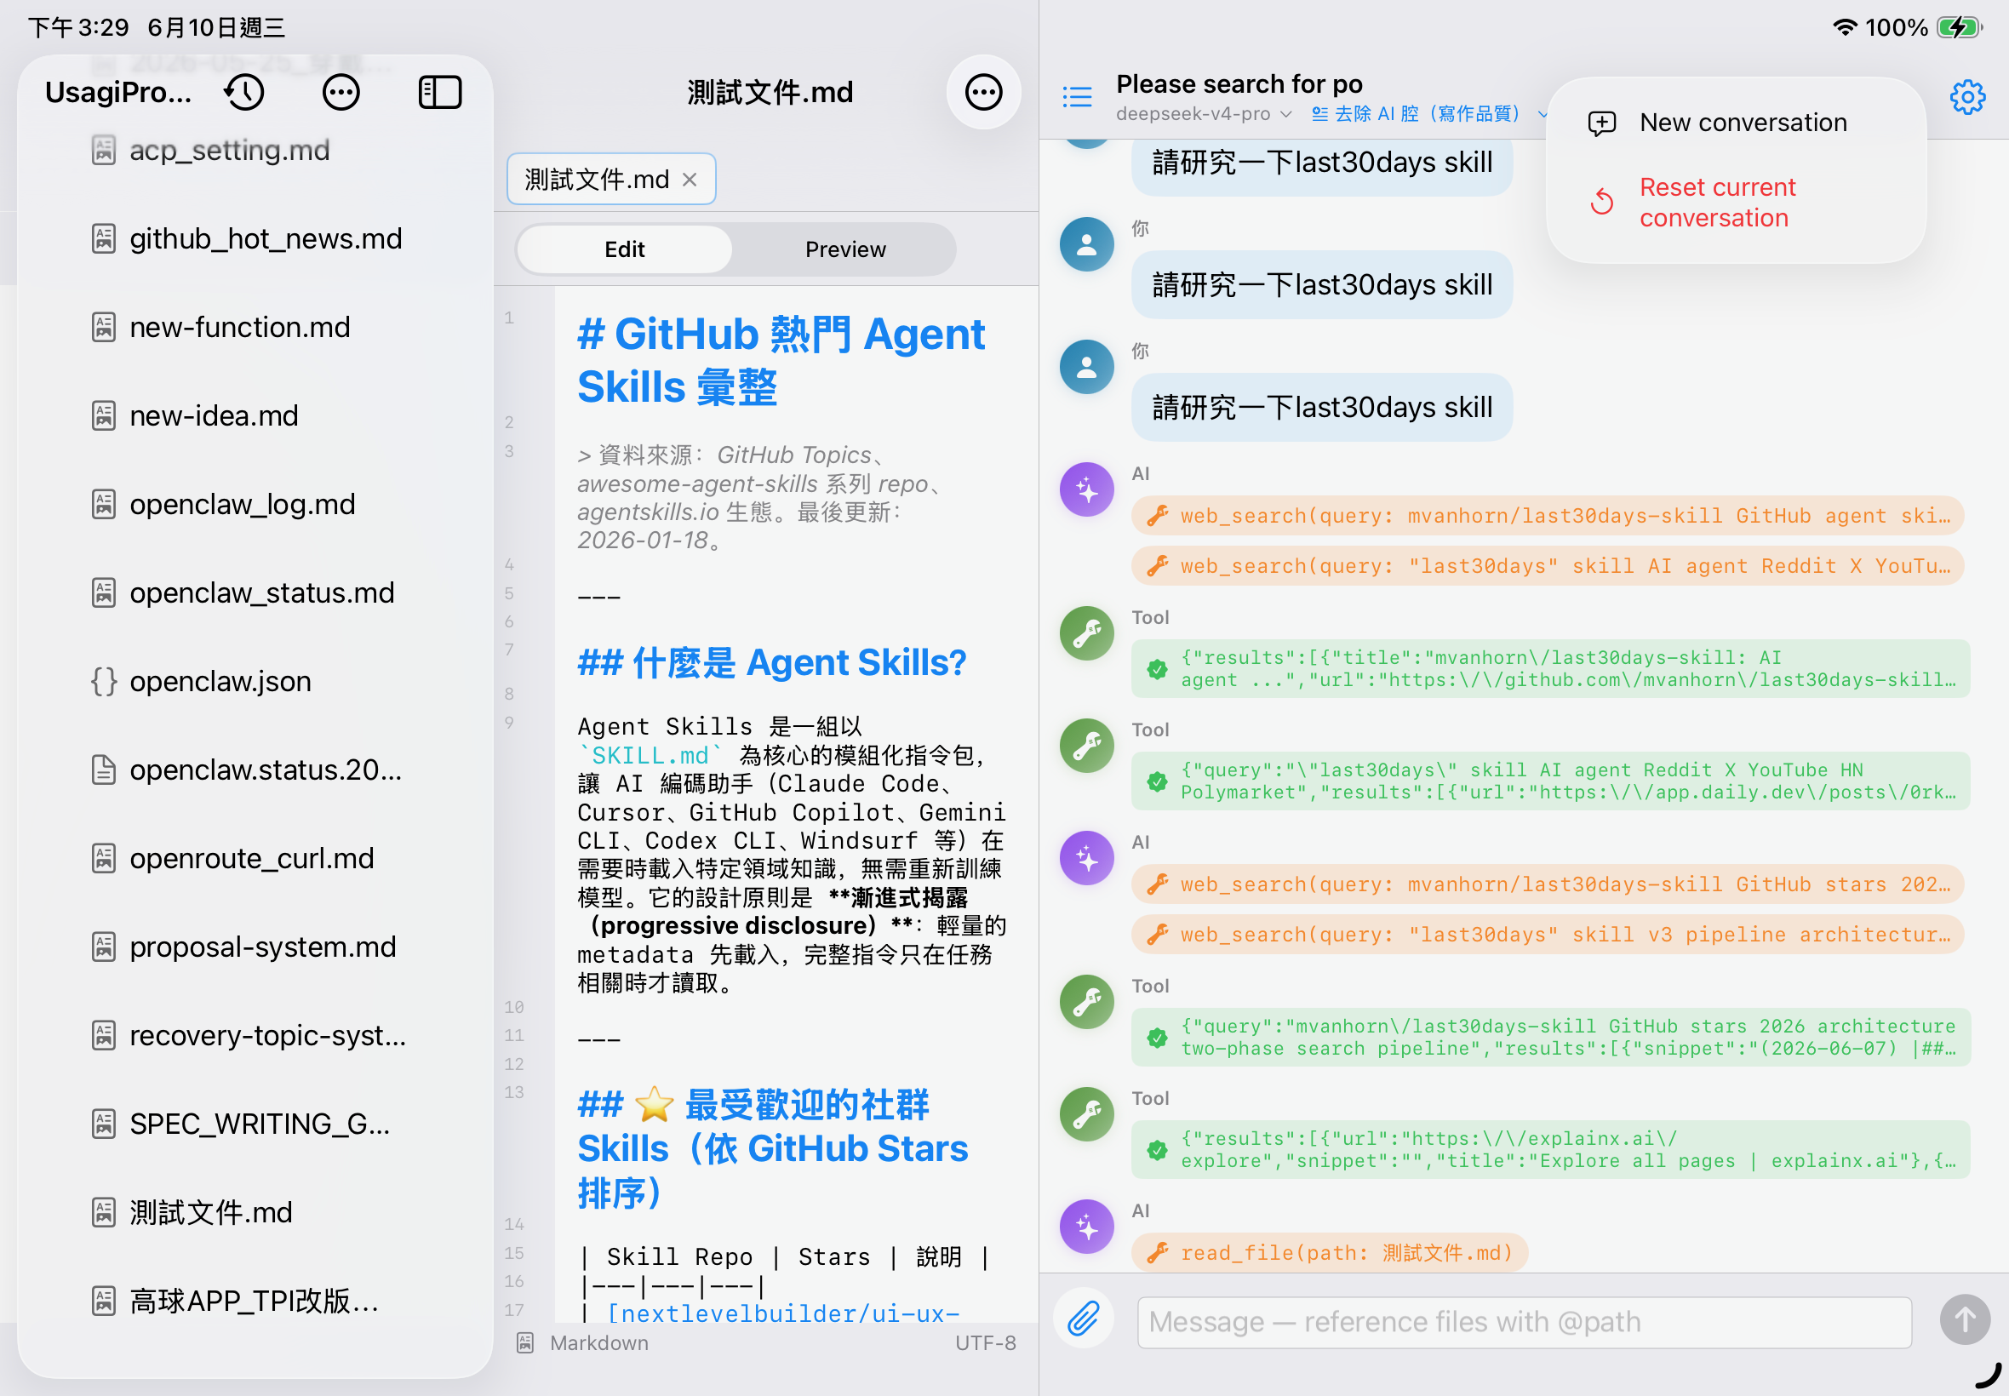Open tool result mentioning Polymarket

[x=1550, y=781]
